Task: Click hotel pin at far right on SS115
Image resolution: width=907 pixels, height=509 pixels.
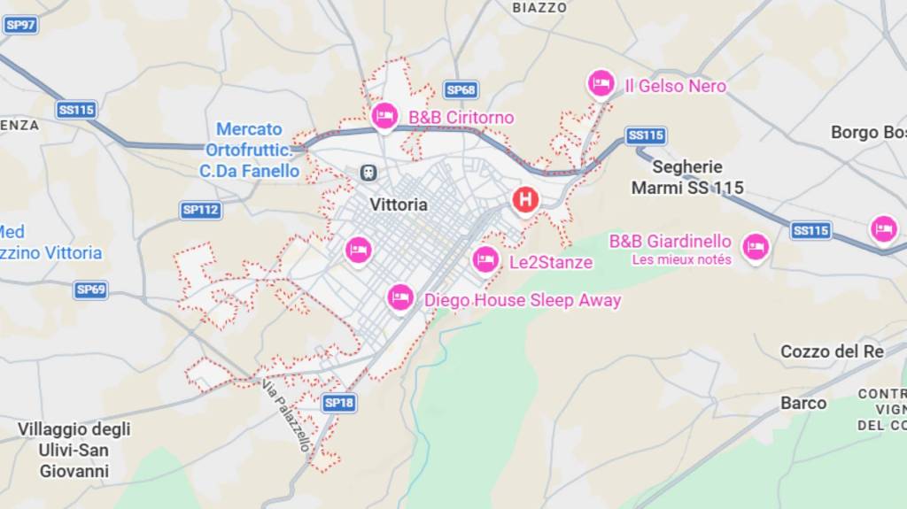Action: coord(883,229)
